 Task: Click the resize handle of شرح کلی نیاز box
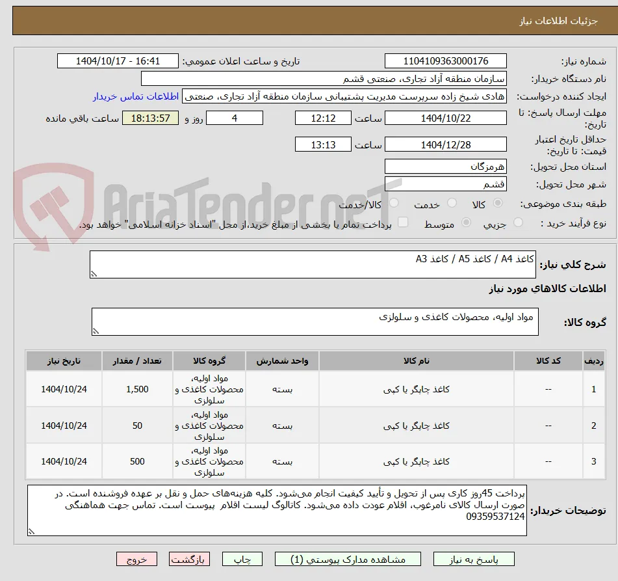[x=94, y=274]
